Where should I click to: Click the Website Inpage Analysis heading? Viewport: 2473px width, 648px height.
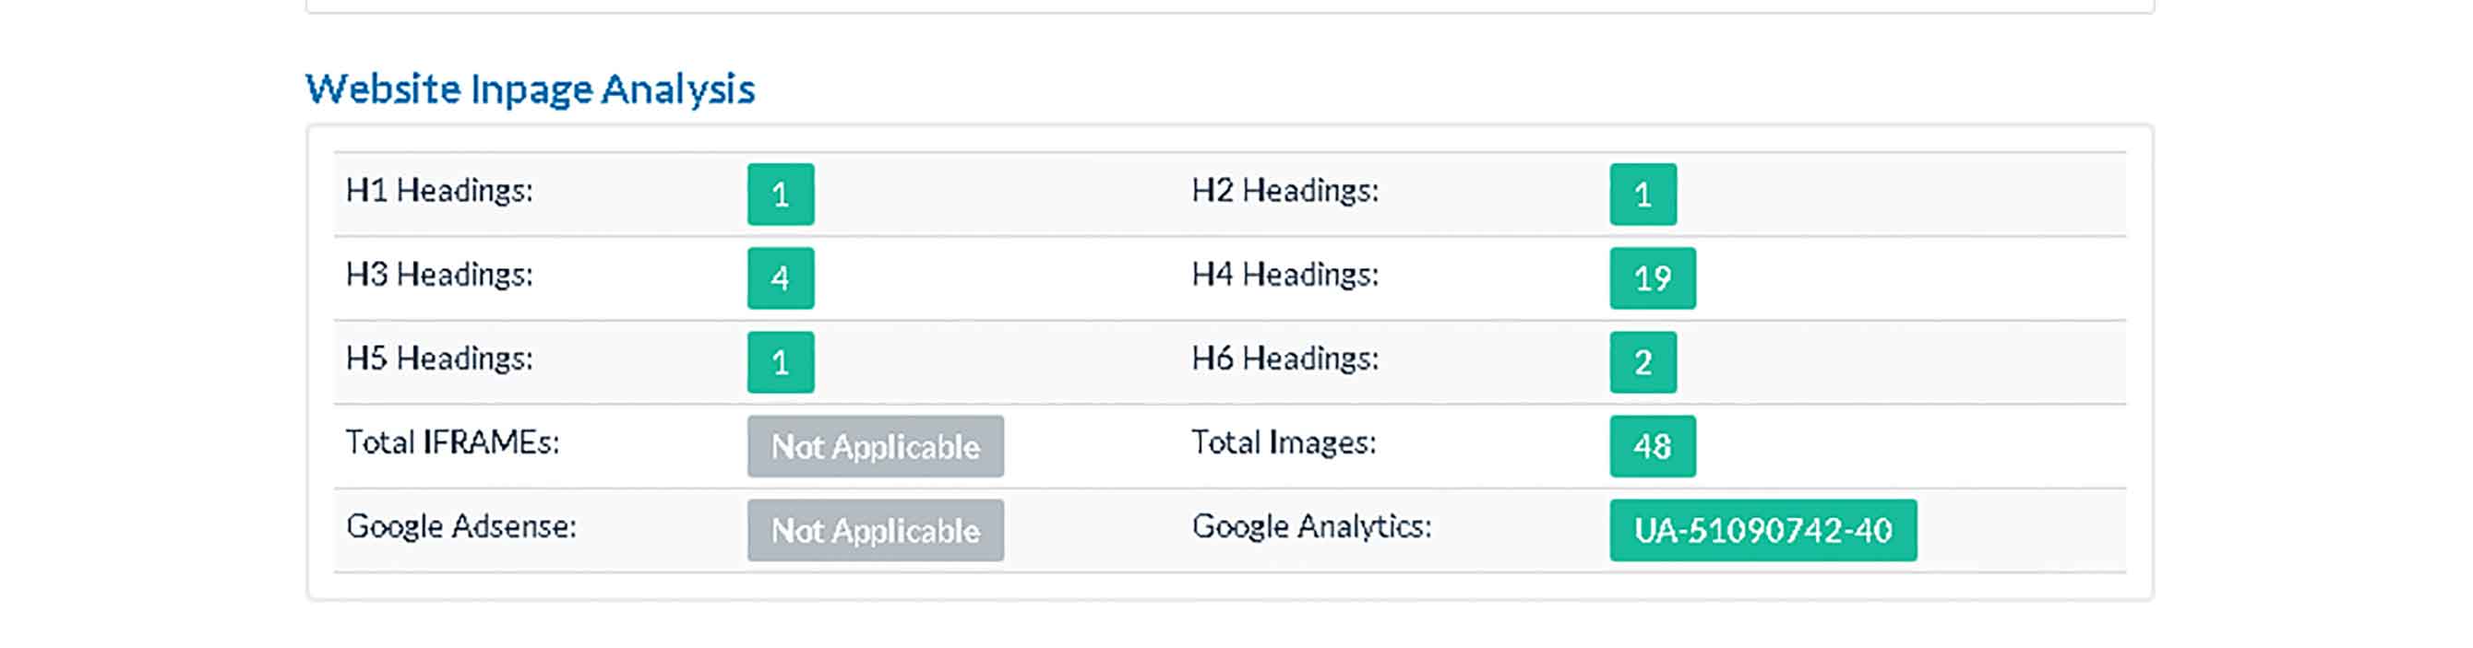(x=530, y=89)
